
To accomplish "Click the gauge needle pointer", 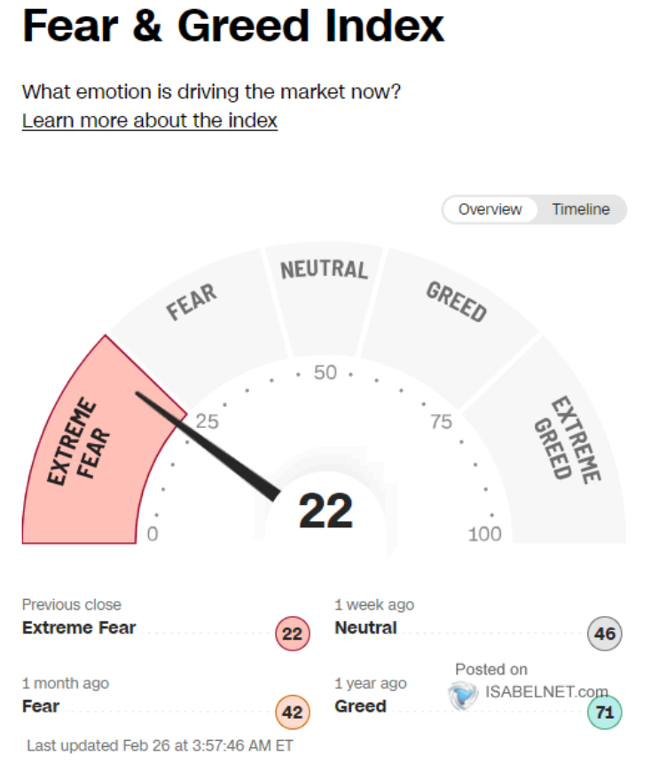I will click(207, 445).
